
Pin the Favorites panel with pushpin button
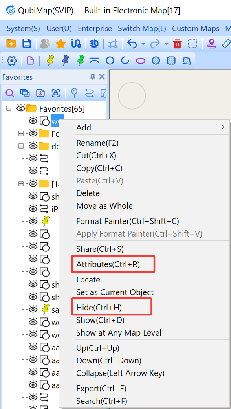(93, 77)
